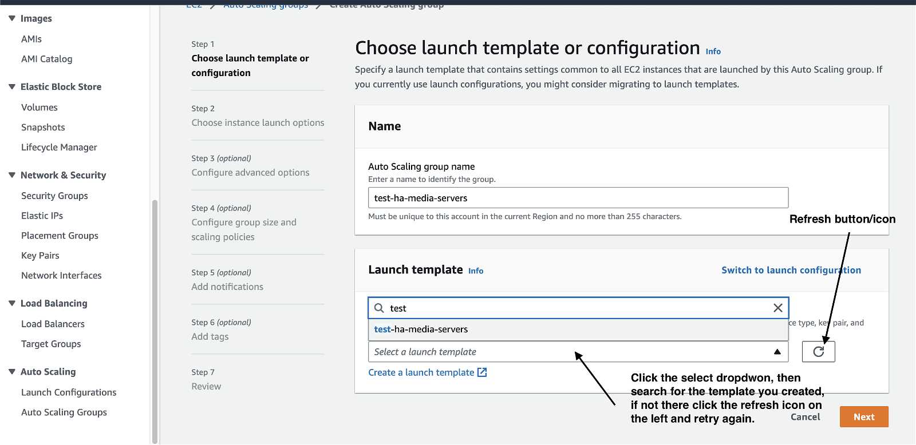Collapse the Elastic Block Store section

coord(12,86)
